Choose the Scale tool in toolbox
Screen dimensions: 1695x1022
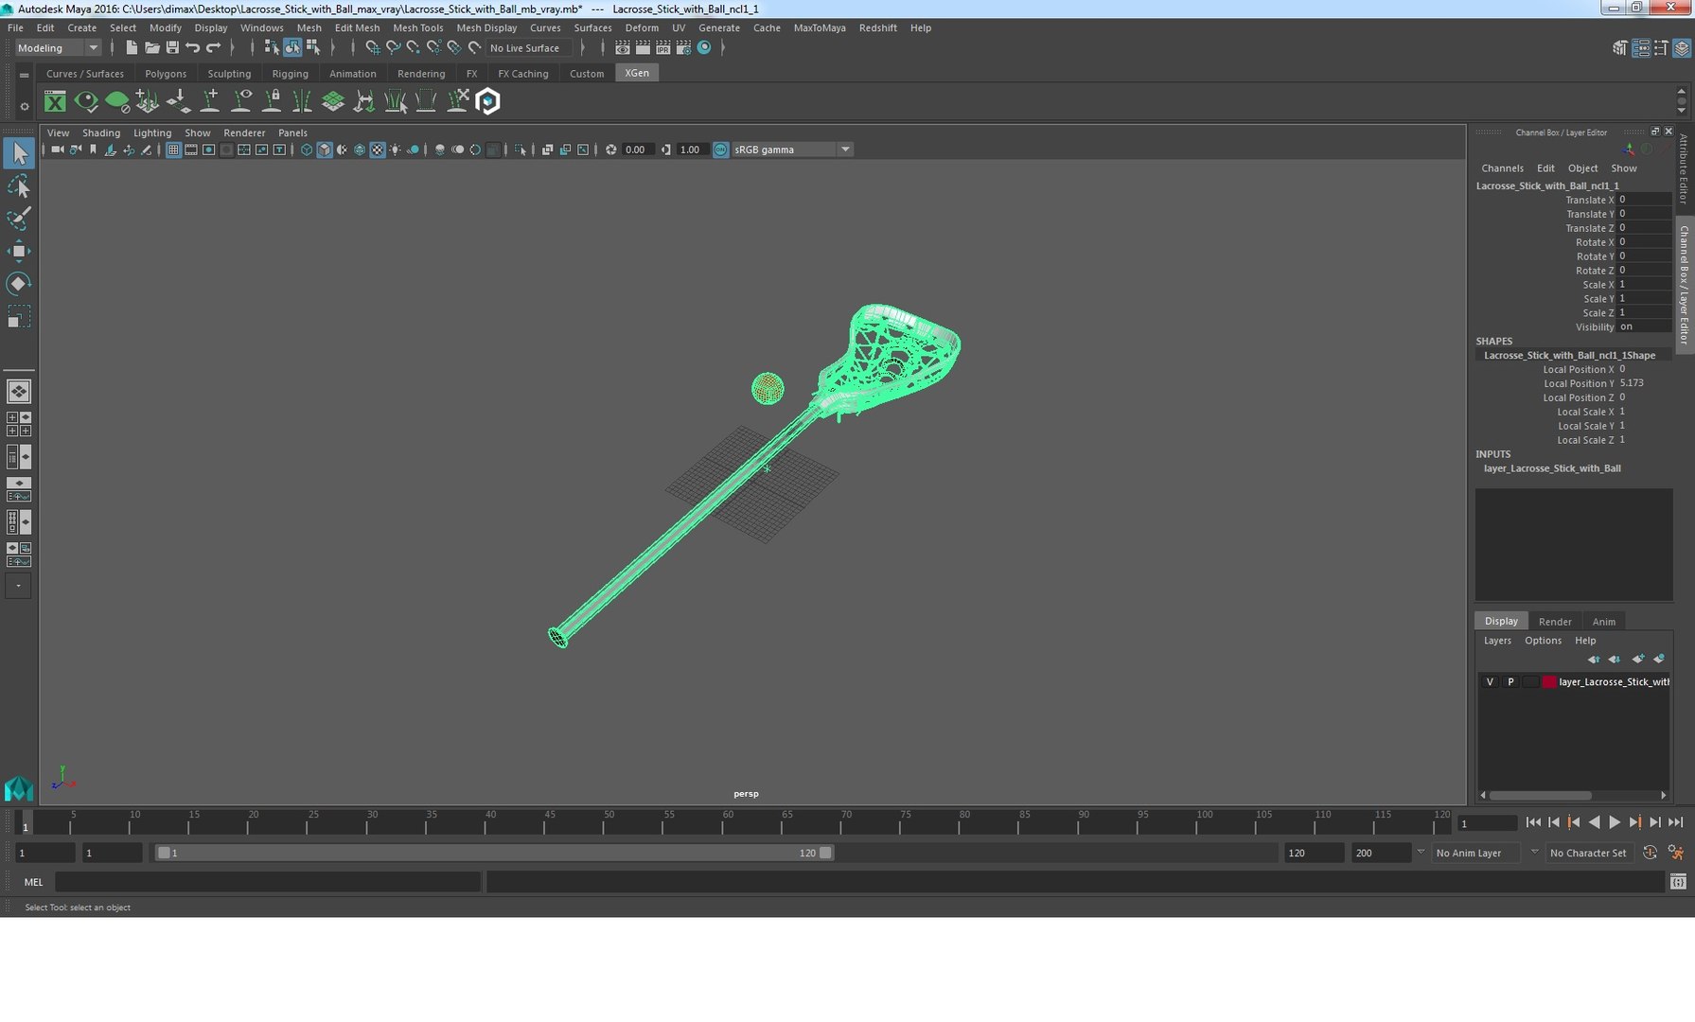point(19,316)
